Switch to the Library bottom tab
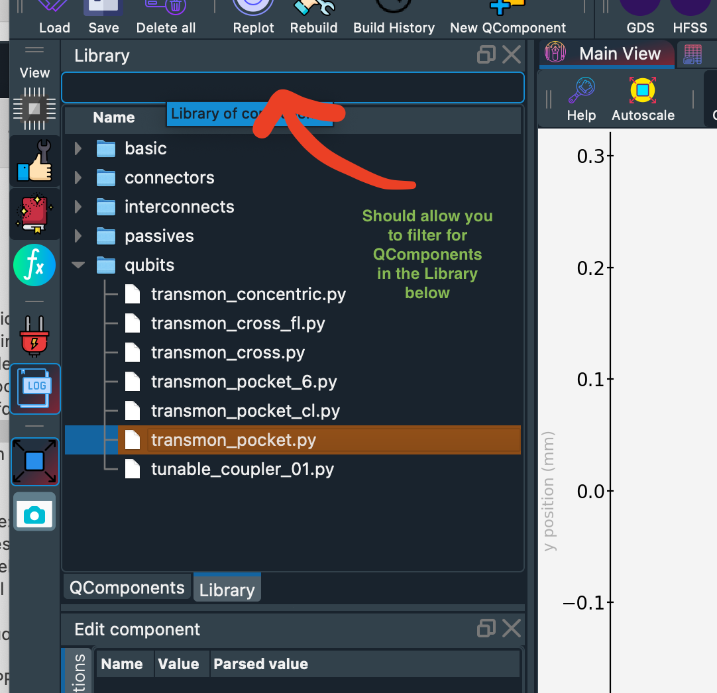Viewport: 717px width, 693px height. pos(227,589)
